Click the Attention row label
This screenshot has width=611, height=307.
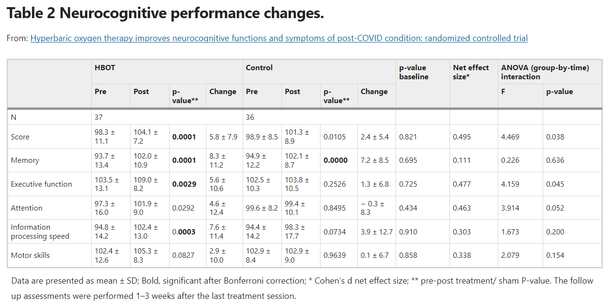(27, 208)
